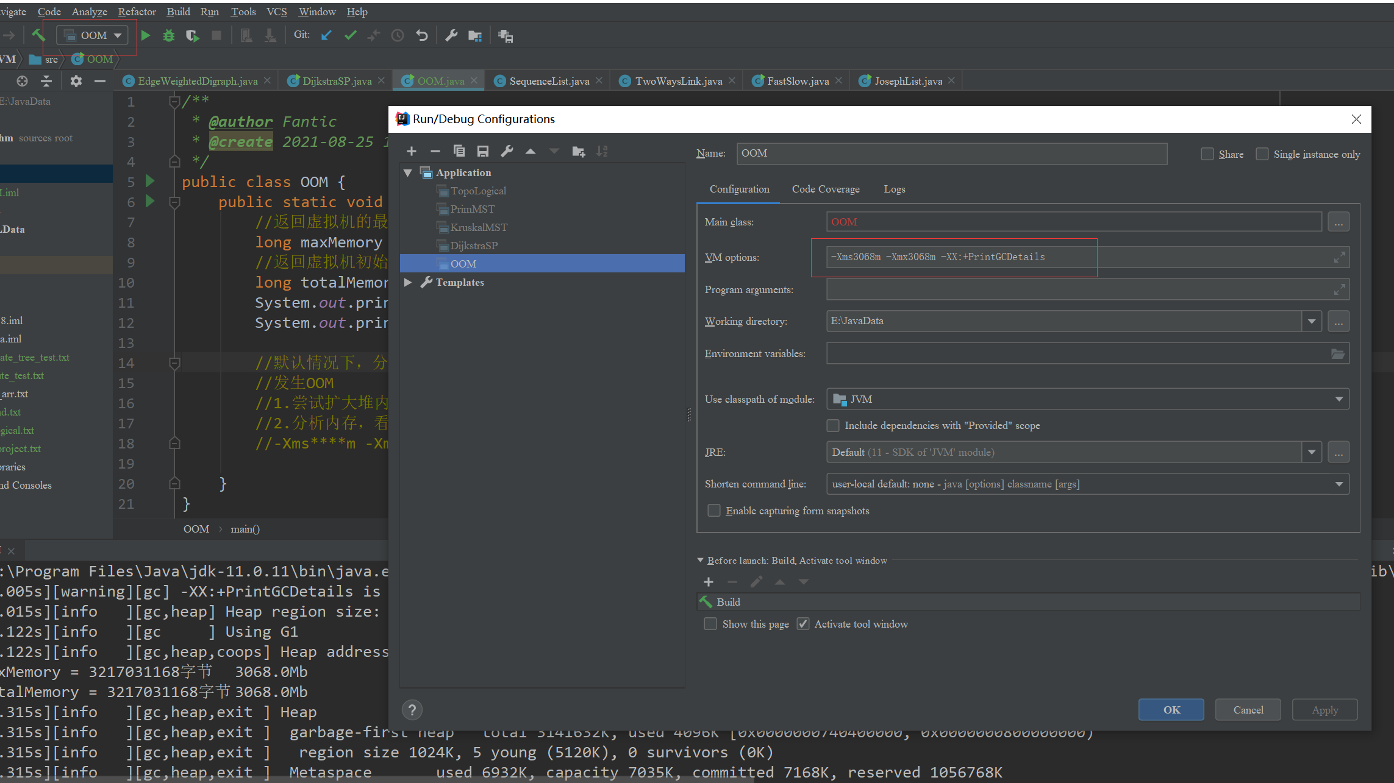Move the configuration up with the arrow icon

click(531, 151)
